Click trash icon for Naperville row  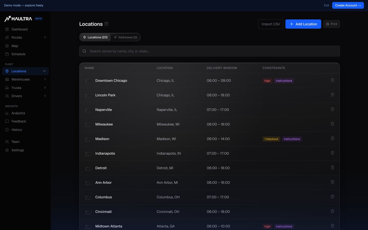[332, 109]
